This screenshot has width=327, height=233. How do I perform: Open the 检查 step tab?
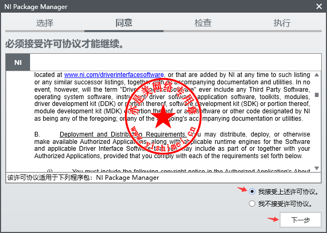pyautogui.click(x=203, y=23)
